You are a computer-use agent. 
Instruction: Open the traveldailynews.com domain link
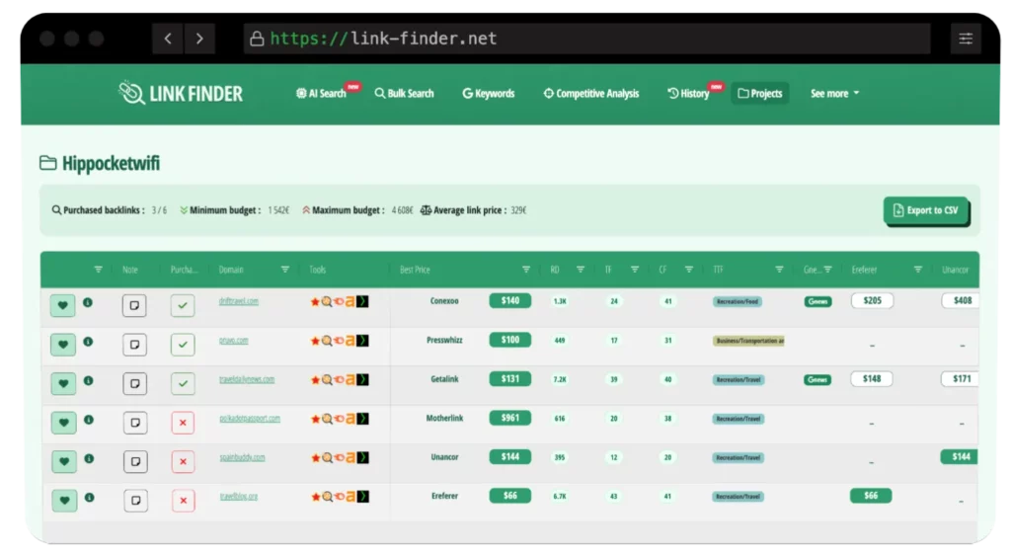[247, 379]
